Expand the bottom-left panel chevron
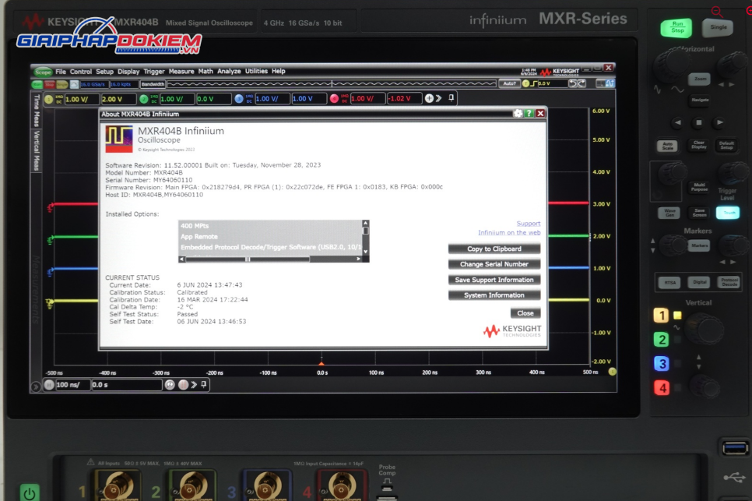 click(x=35, y=386)
